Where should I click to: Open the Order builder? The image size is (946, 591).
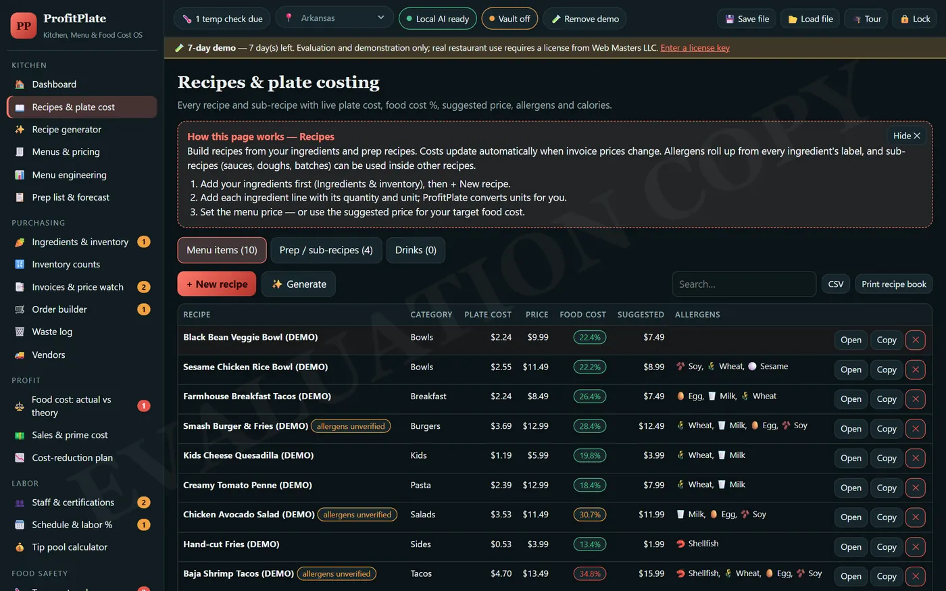(82, 309)
